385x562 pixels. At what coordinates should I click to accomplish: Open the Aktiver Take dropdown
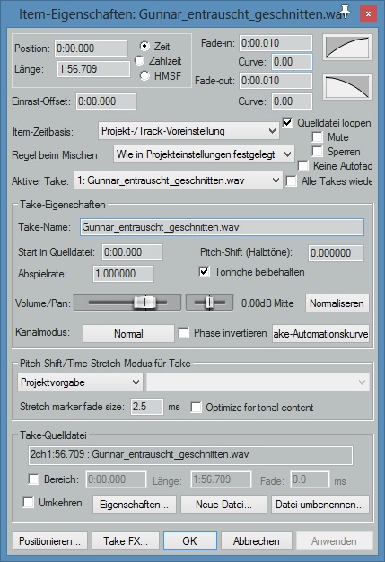[x=179, y=180]
